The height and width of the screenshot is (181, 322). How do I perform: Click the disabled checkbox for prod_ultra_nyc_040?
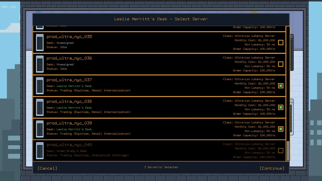point(281,151)
